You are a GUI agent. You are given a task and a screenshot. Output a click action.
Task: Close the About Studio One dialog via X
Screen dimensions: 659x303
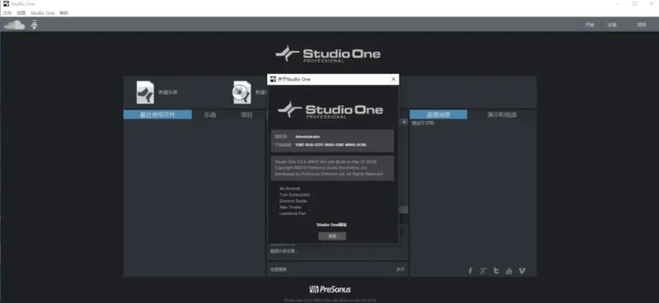[394, 79]
